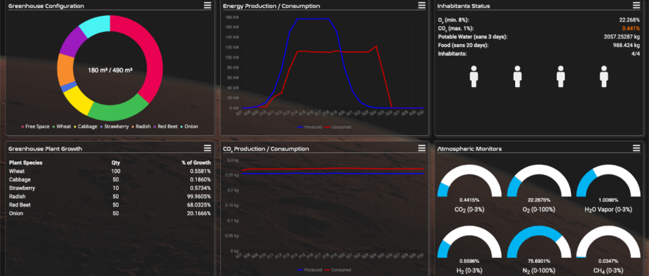This screenshot has height=276, width=649.
Task: Expand the CO2 Production / Consumption panel menu
Action: click(x=422, y=148)
